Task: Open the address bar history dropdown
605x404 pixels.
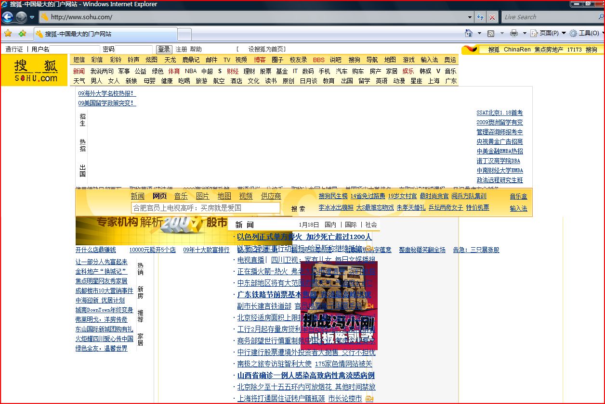Action: click(470, 17)
